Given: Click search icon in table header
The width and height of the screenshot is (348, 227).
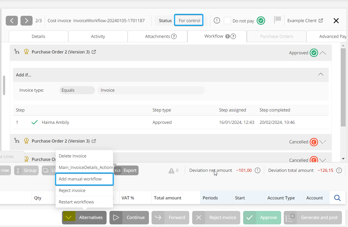Looking at the screenshot, I should click(337, 198).
